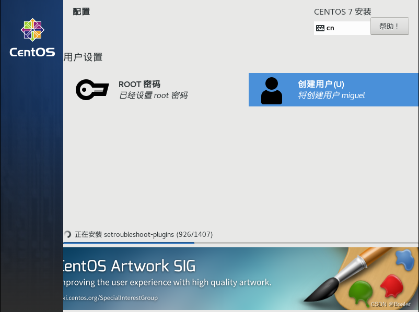Click the setroubleshoot-plugins installing status text
The width and height of the screenshot is (419, 312).
(x=144, y=234)
